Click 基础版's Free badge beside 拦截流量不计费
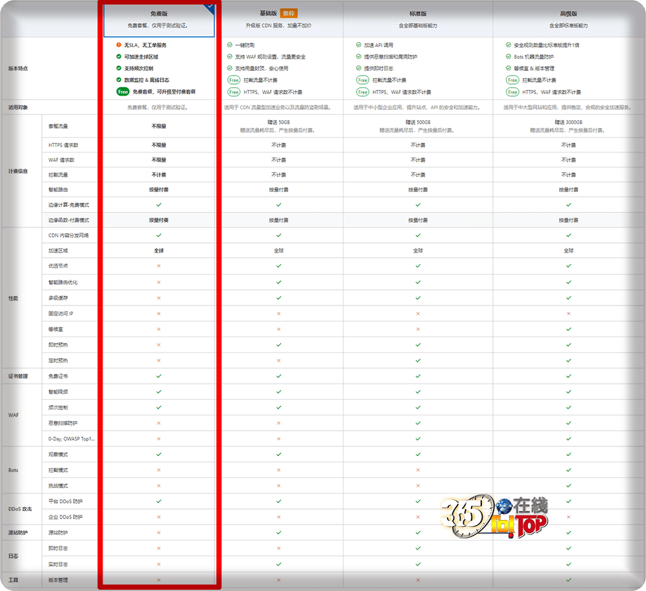646x591 pixels. pyautogui.click(x=234, y=80)
